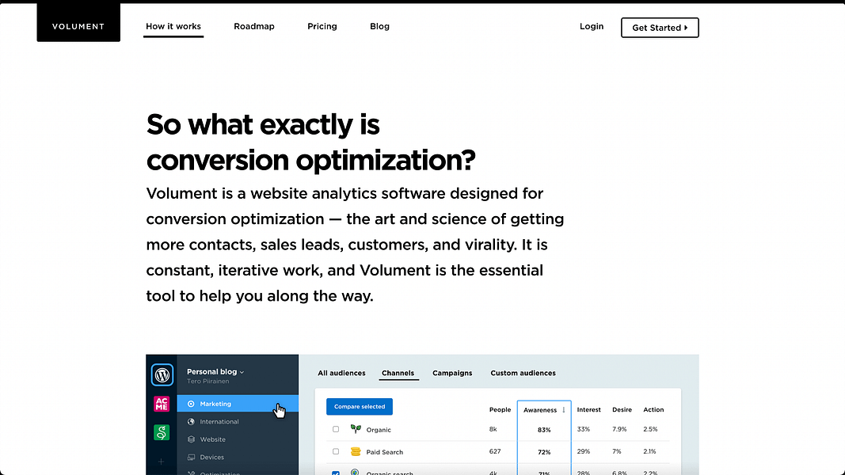Click the Paid Search channel name
The height and width of the screenshot is (475, 845).
[384, 452]
